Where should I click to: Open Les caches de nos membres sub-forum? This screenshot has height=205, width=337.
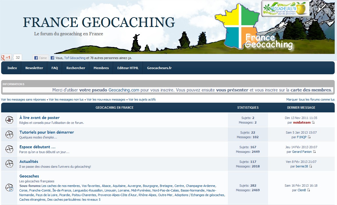pos(61,186)
